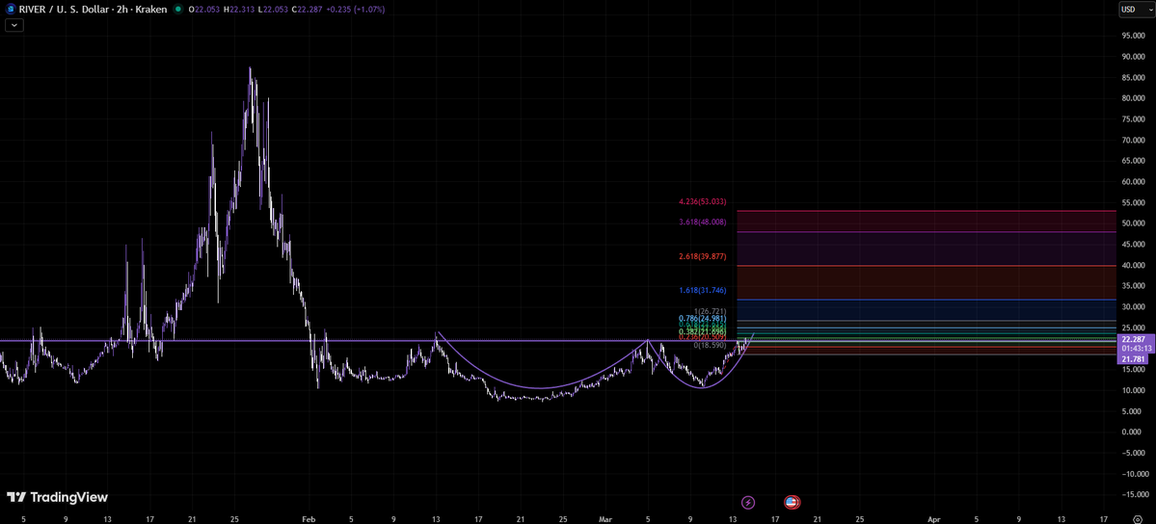Click the C22.287 close price value

point(308,10)
